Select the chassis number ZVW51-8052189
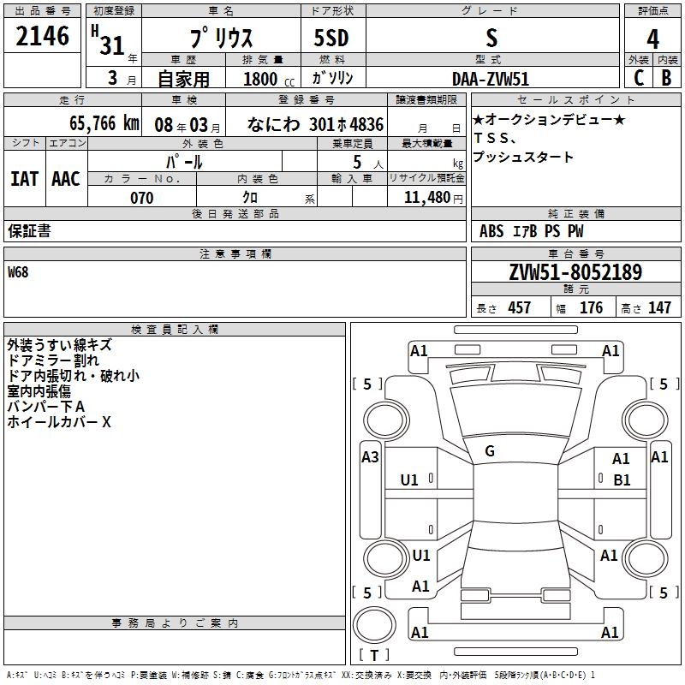The height and width of the screenshot is (685, 685). [575, 272]
